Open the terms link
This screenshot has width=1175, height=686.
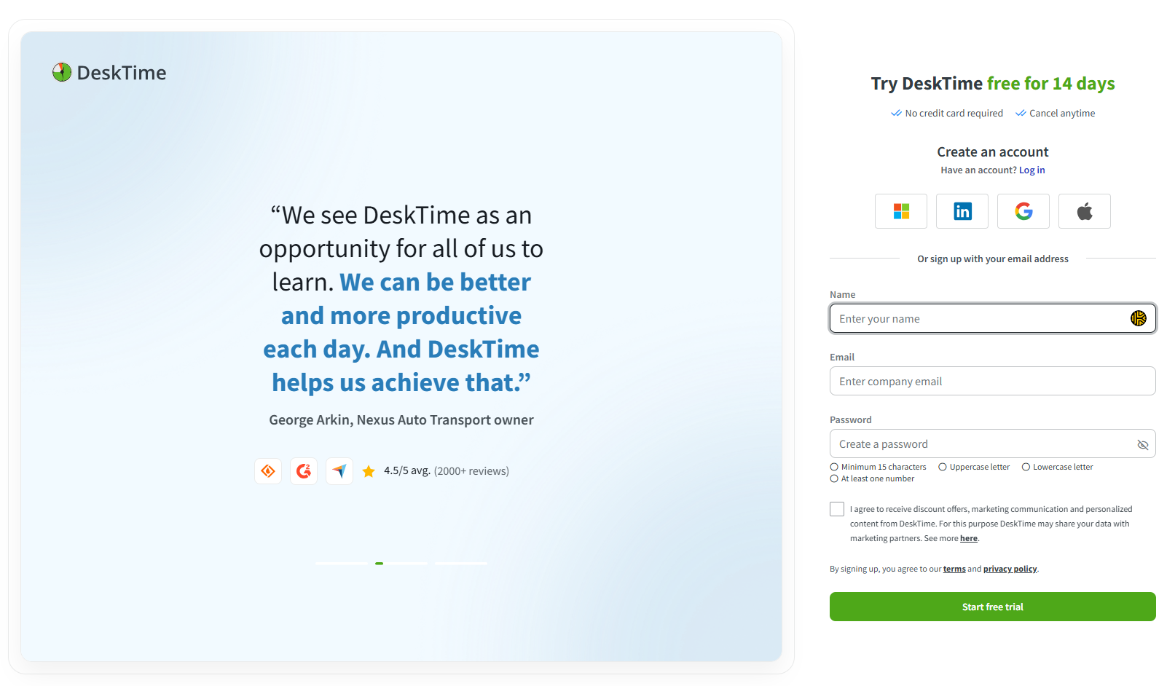[954, 569]
